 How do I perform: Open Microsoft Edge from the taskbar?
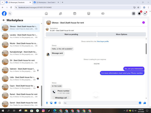coord(55,111)
